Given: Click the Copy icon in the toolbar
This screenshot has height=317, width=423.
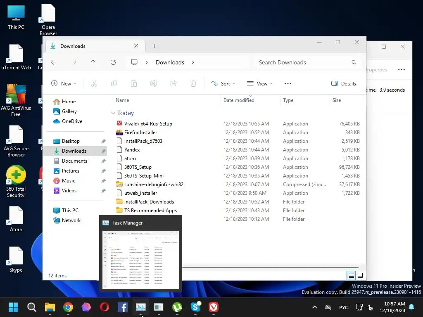Looking at the screenshot, I should point(114,83).
